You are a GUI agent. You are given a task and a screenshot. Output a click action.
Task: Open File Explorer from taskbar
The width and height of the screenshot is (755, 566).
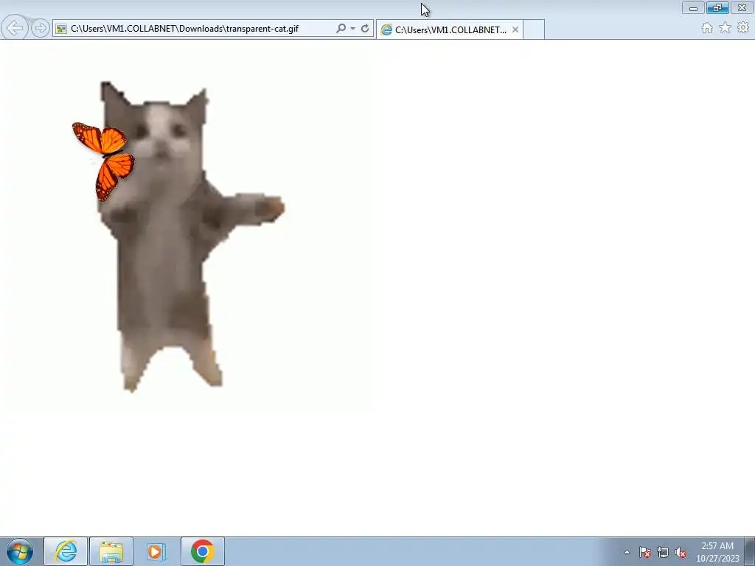[x=111, y=551]
